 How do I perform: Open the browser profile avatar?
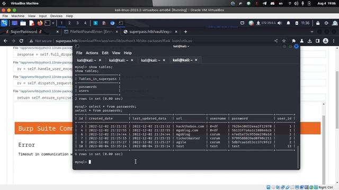(326, 41)
